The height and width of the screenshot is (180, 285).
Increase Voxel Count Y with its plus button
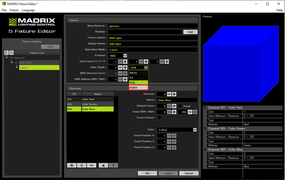click(146, 61)
